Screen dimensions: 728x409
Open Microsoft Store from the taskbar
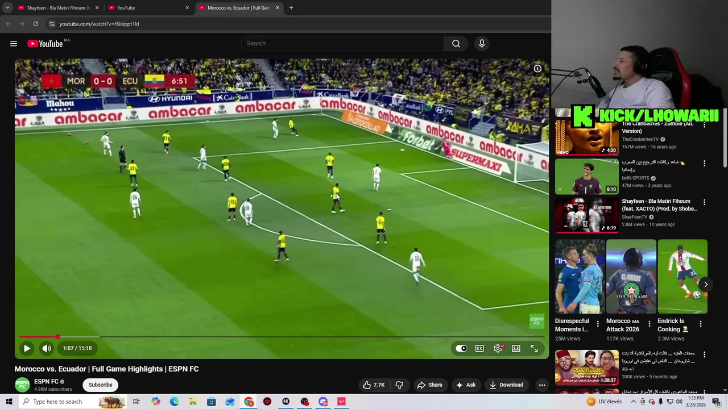click(x=212, y=402)
